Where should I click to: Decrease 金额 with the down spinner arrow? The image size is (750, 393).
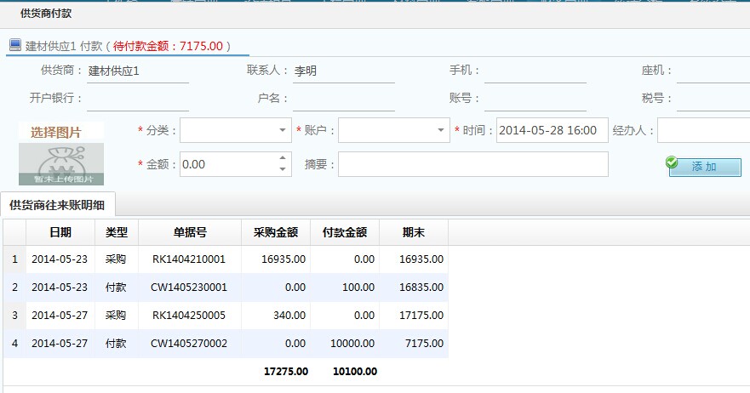pyautogui.click(x=283, y=169)
